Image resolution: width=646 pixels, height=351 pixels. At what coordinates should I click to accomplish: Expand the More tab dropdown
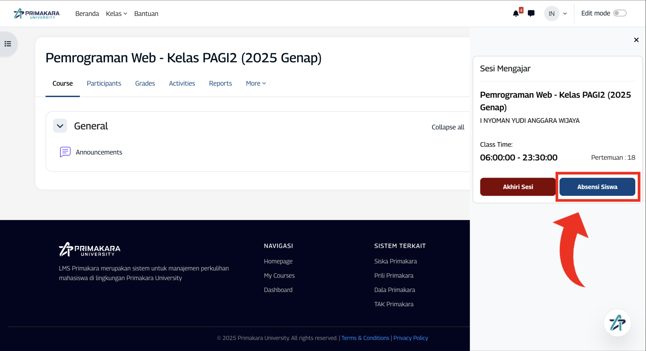[x=256, y=83]
